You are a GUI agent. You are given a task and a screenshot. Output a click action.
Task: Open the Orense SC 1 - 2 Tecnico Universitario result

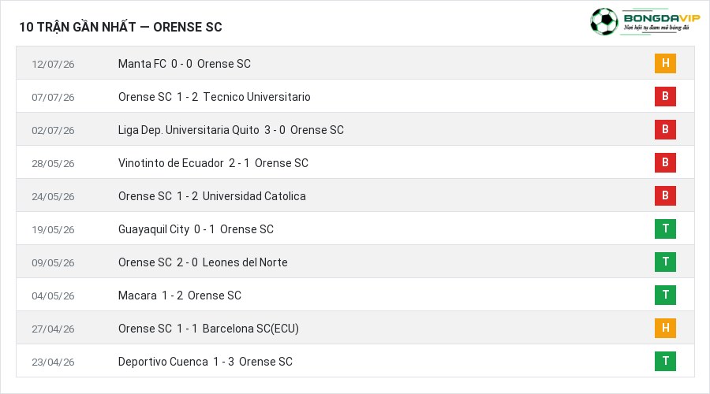(214, 97)
